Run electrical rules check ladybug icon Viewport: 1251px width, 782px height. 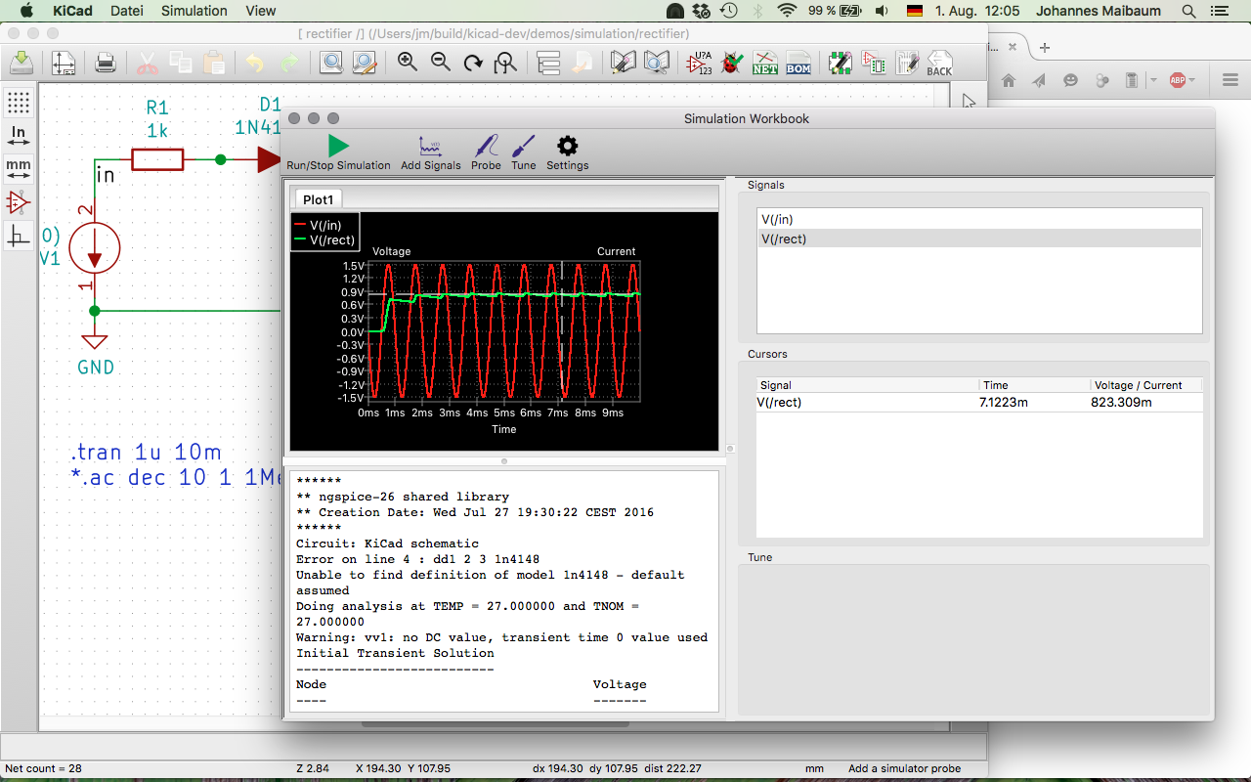click(731, 64)
